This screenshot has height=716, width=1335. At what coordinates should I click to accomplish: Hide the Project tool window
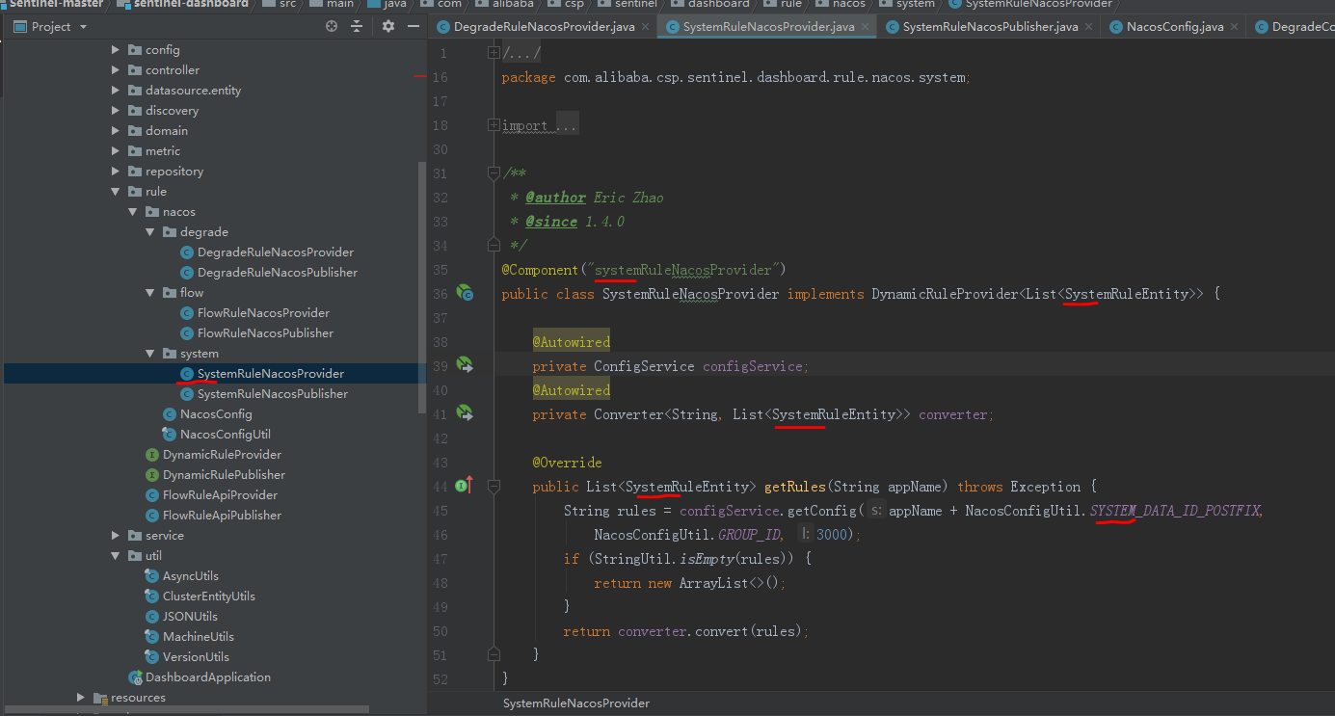coord(412,27)
